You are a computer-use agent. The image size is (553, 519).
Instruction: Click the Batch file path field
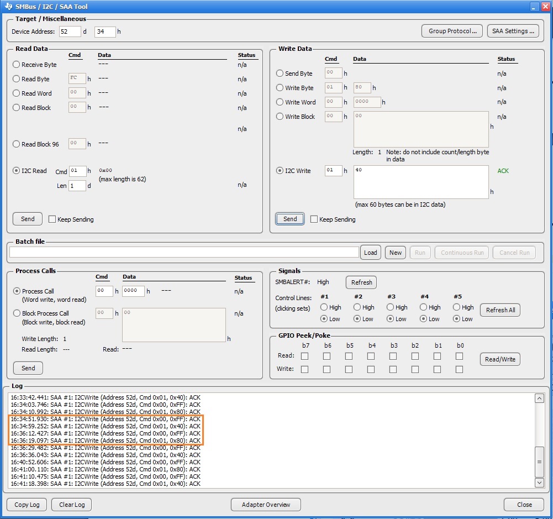(x=184, y=252)
